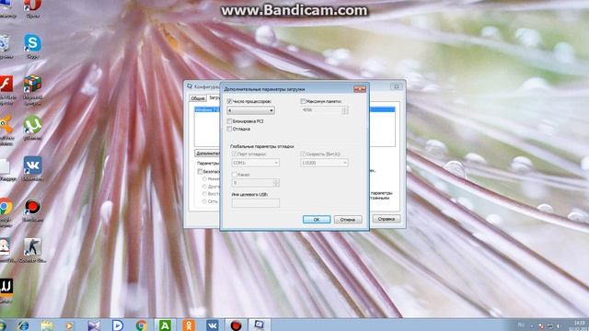The height and width of the screenshot is (331, 589).
Task: Open the COM1 debug port dropdown
Action: coord(256,163)
